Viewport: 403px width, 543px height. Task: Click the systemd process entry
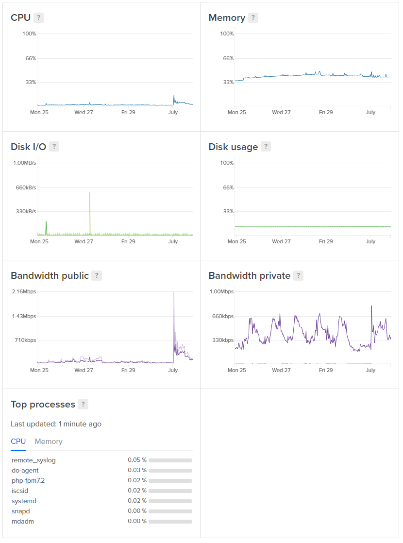click(24, 501)
